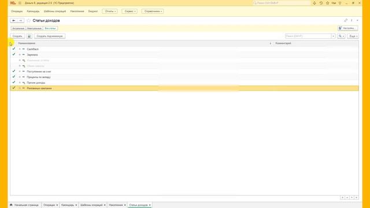Select the Проценты по вкладу row text
This screenshot has width=370, height=208.
(39, 77)
